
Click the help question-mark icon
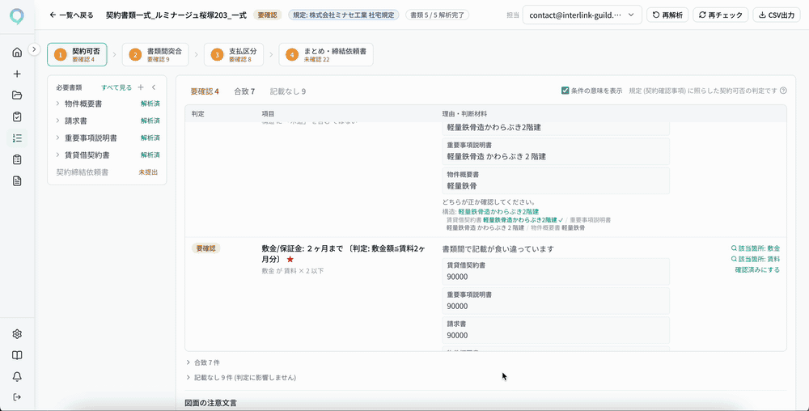tap(783, 91)
